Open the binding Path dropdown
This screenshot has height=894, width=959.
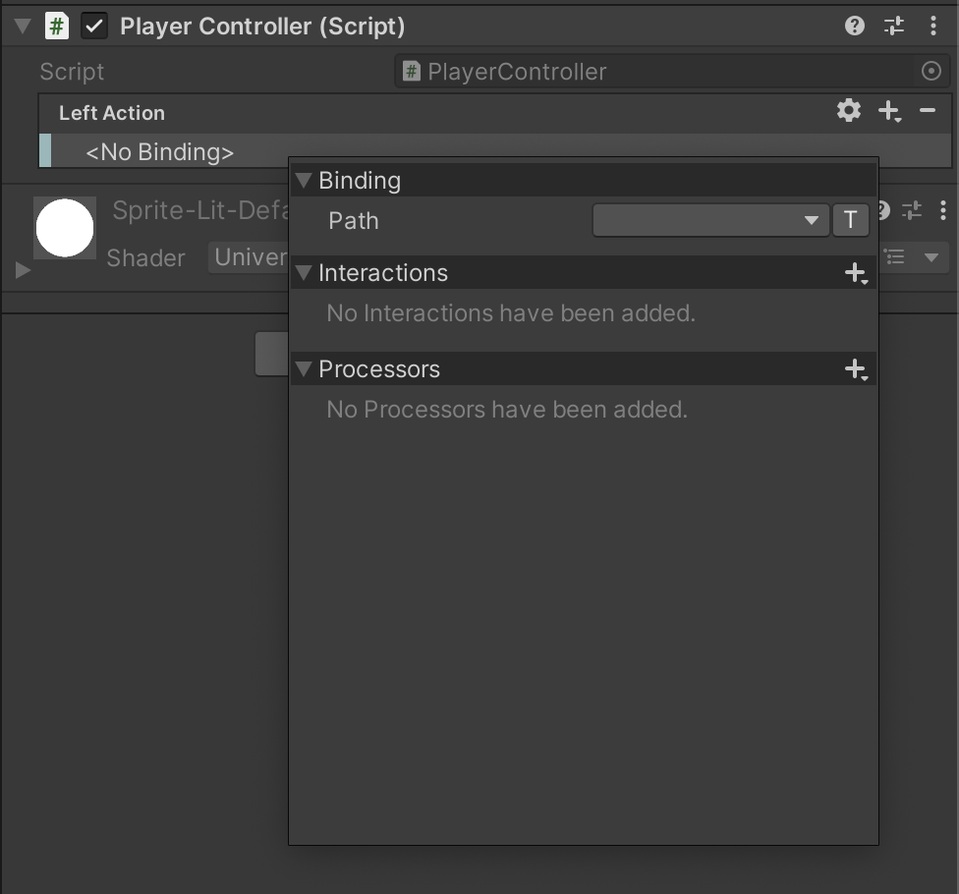[709, 221]
